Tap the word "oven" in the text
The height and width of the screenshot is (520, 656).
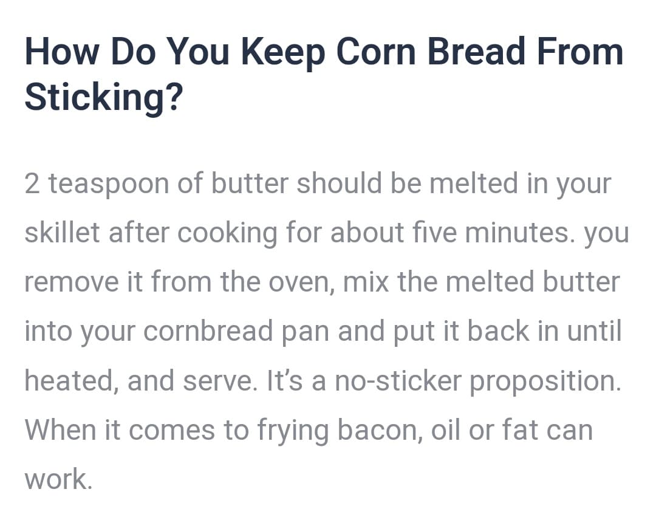295,282
